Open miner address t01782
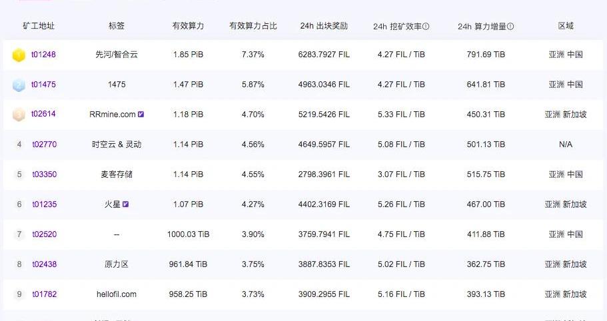The width and height of the screenshot is (607, 321). (45, 294)
